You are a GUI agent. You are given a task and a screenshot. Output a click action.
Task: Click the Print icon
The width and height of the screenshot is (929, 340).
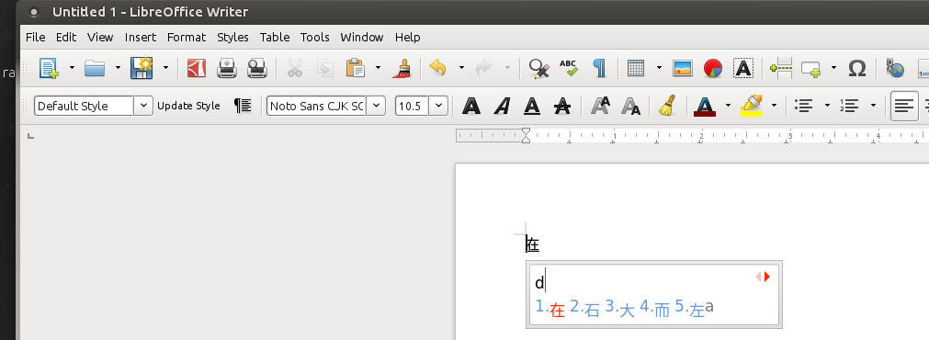[226, 68]
